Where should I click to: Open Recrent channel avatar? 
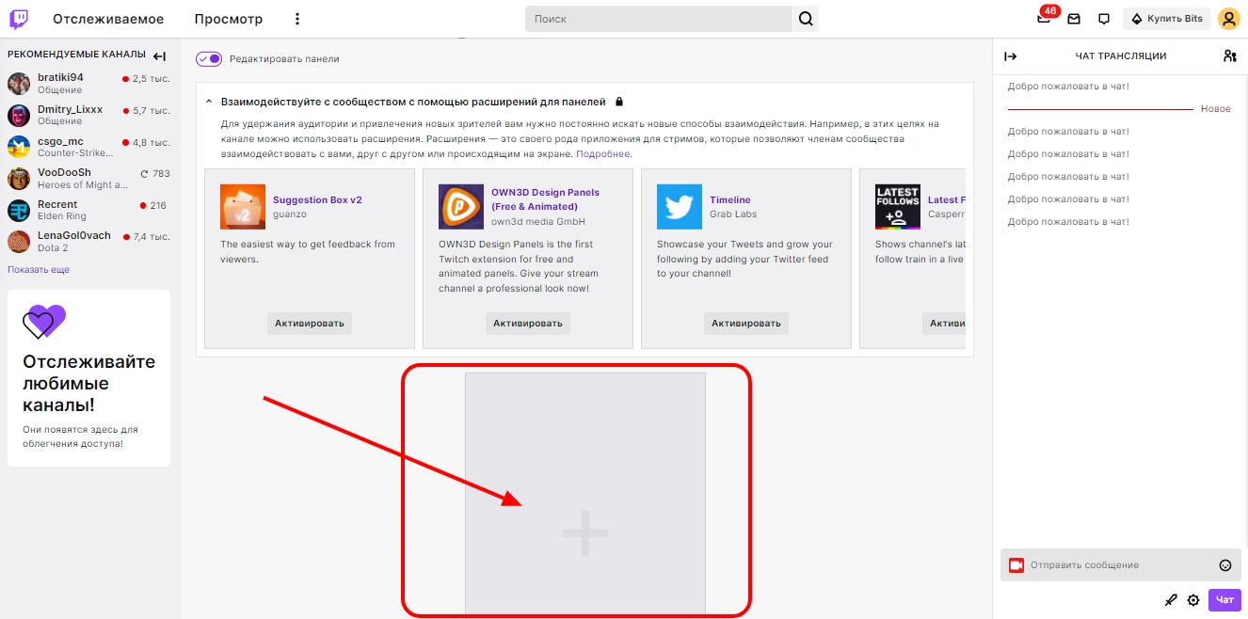click(x=19, y=210)
